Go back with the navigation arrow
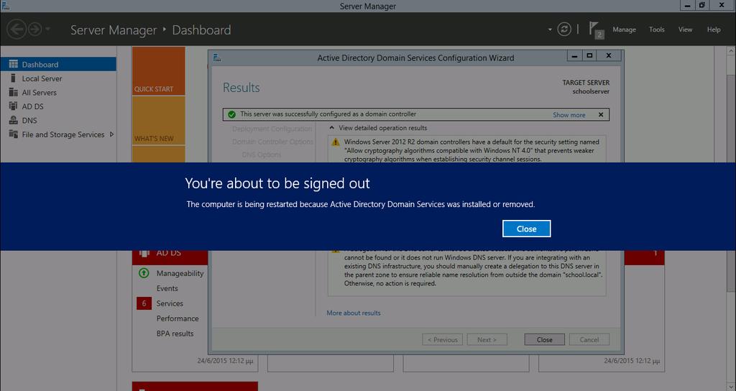This screenshot has height=391, width=736. 17,29
